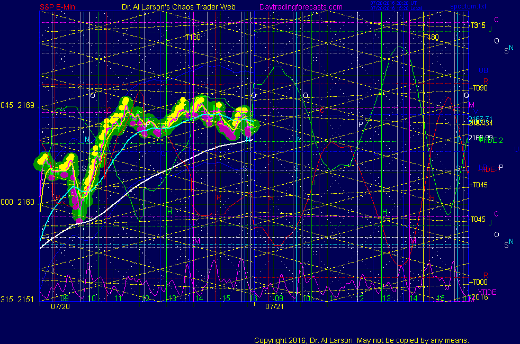
Task: Click the cyan "2167.71" price readout
Action: tap(480, 119)
